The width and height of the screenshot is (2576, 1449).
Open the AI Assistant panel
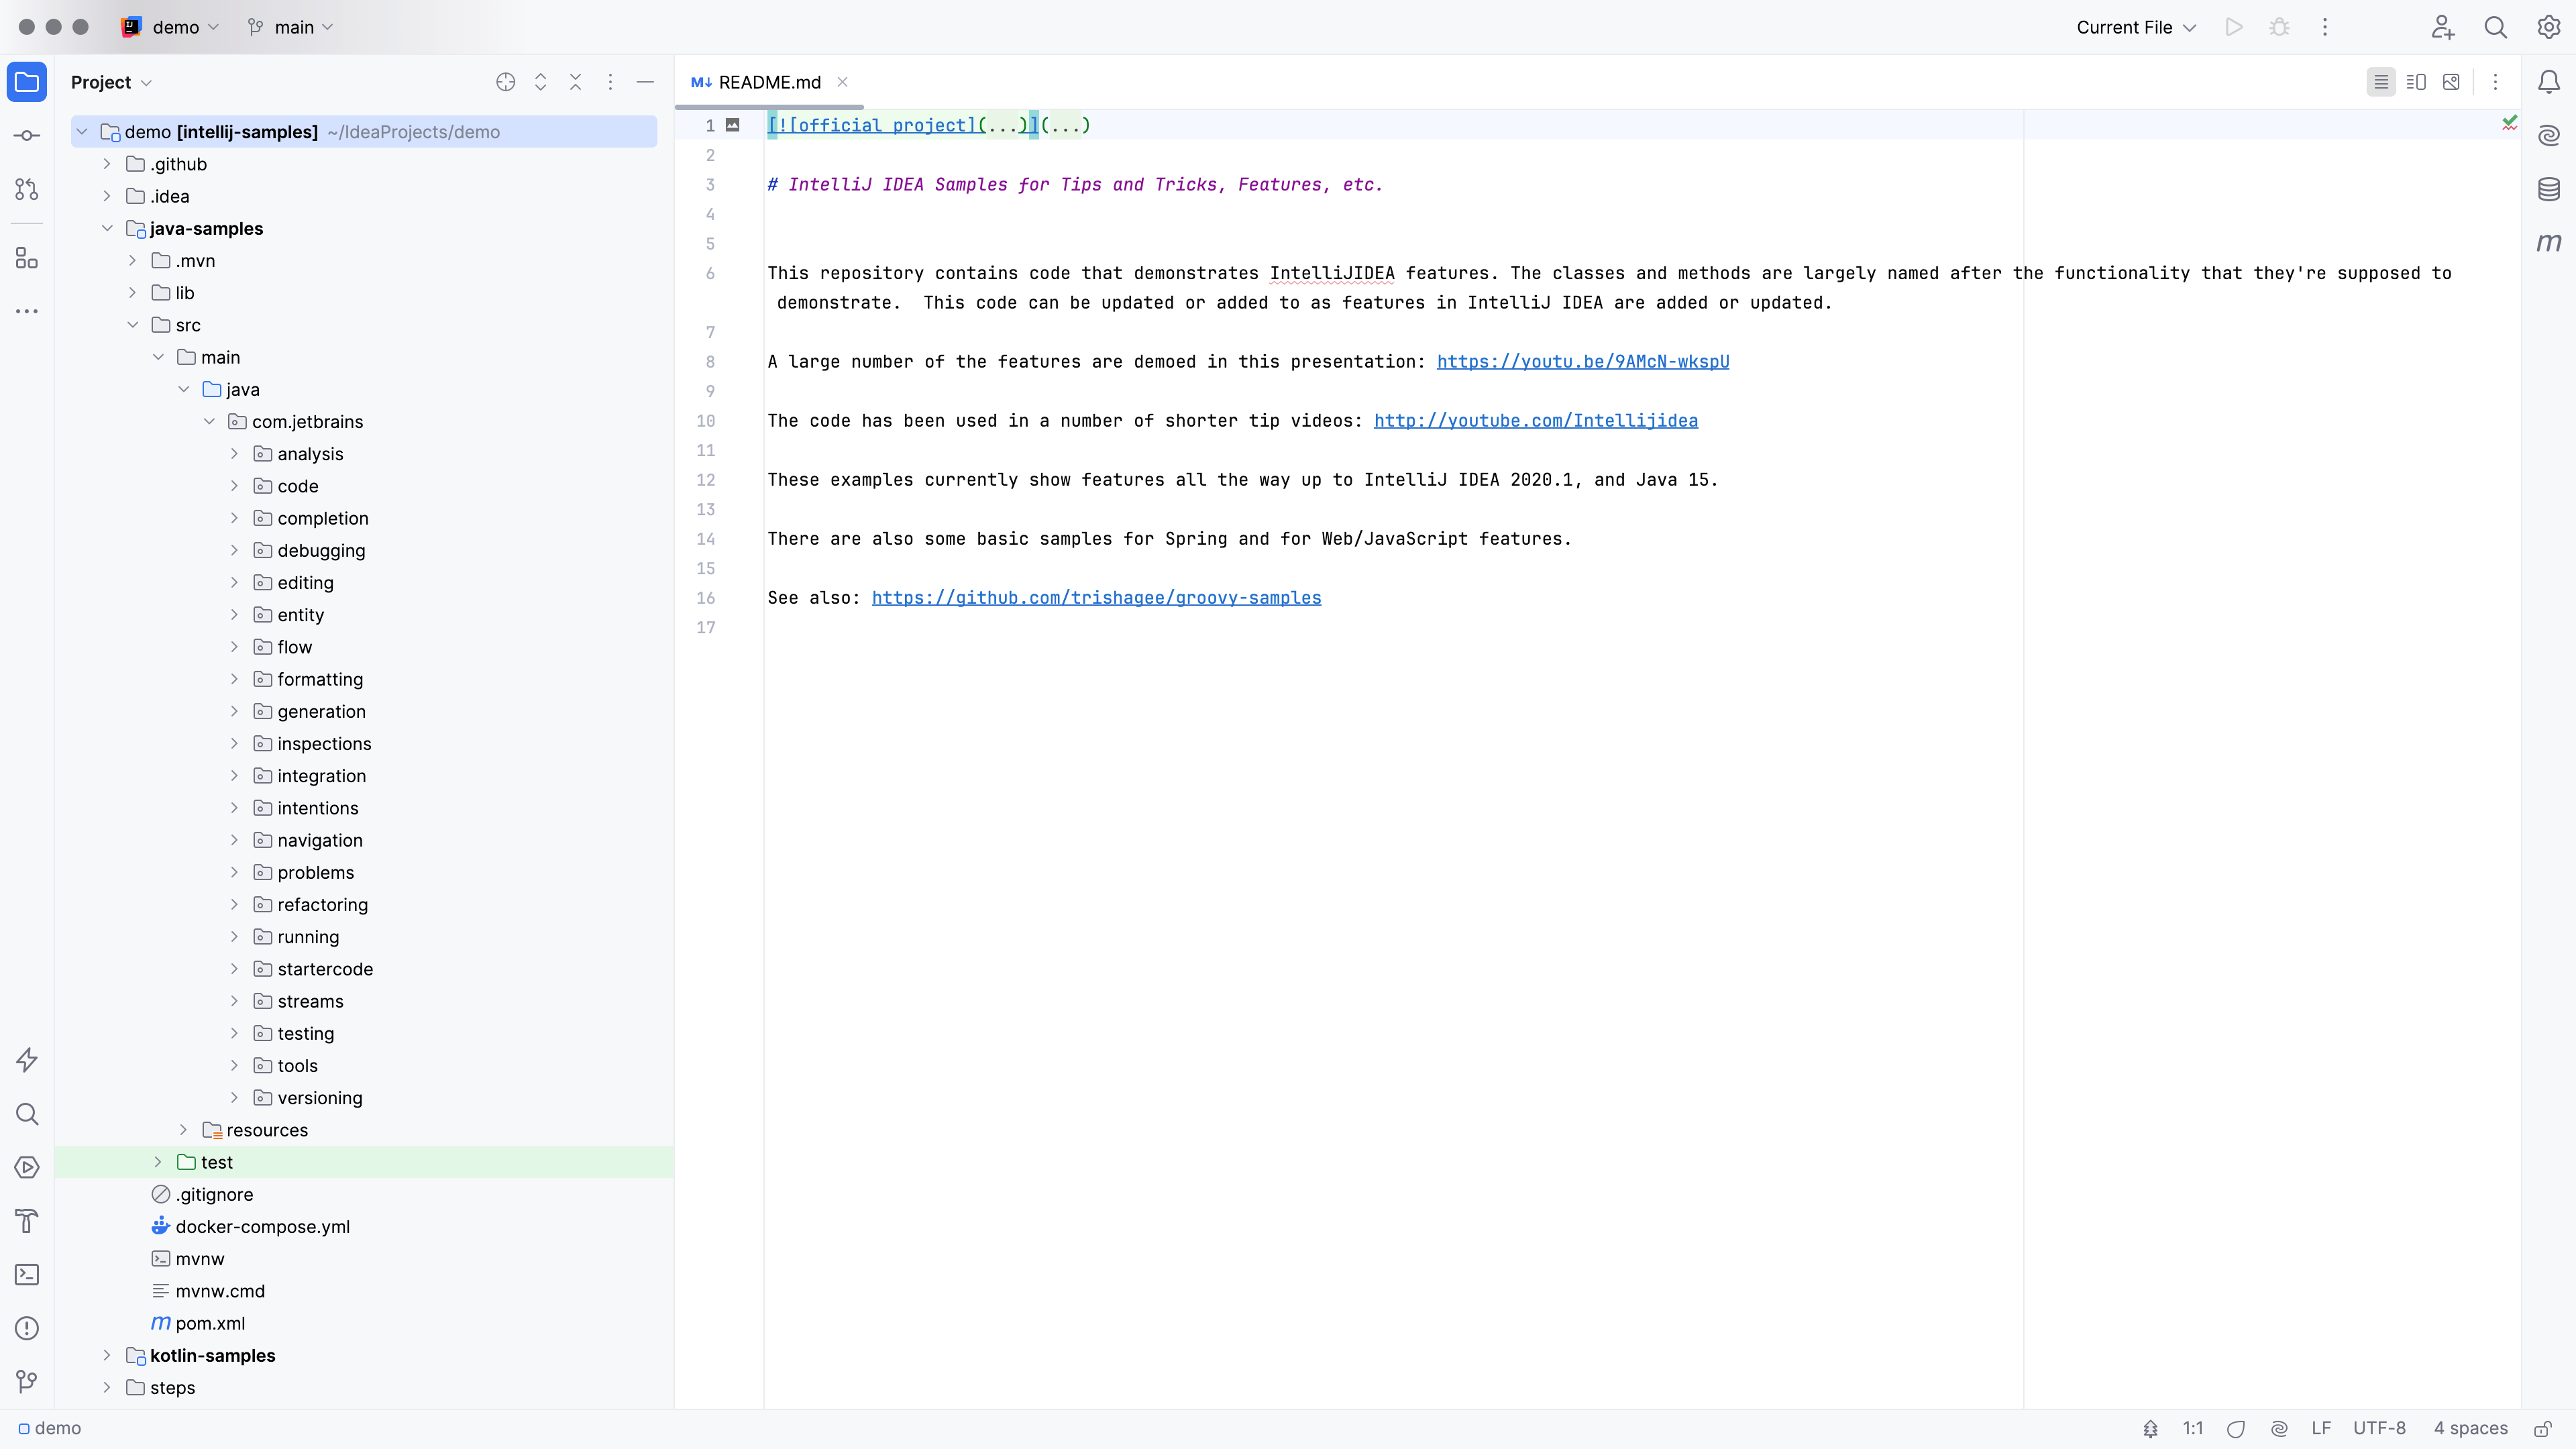[x=2549, y=135]
